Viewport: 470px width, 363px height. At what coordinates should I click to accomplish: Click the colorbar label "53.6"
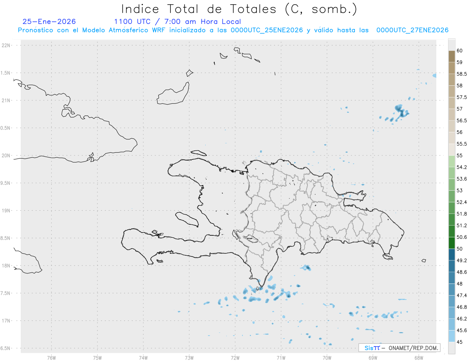pos(462,179)
